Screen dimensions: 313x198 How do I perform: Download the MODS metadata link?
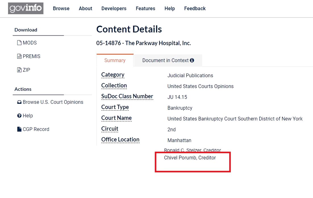pos(30,43)
